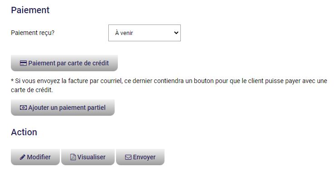This screenshot has height=172, width=334.
Task: Select the À venir text in the combo box
Action: [124, 33]
